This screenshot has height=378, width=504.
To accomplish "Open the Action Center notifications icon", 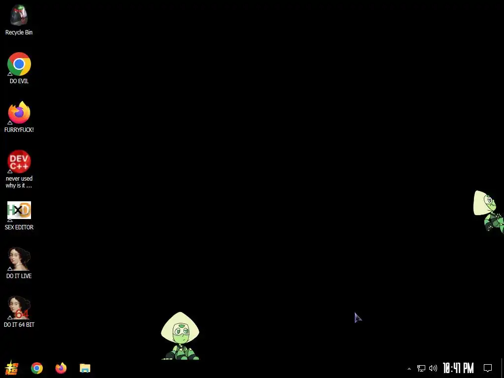I will [x=488, y=368].
